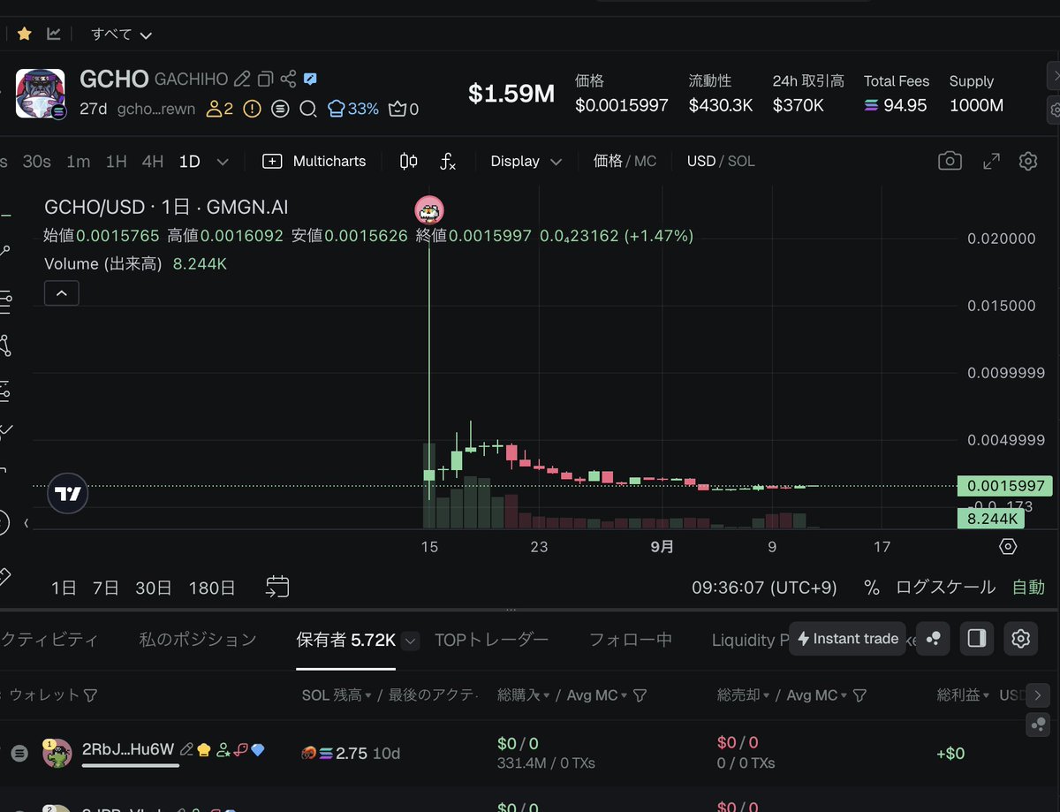
Task: Click the magnifier search icon near token name
Action: pos(307,109)
